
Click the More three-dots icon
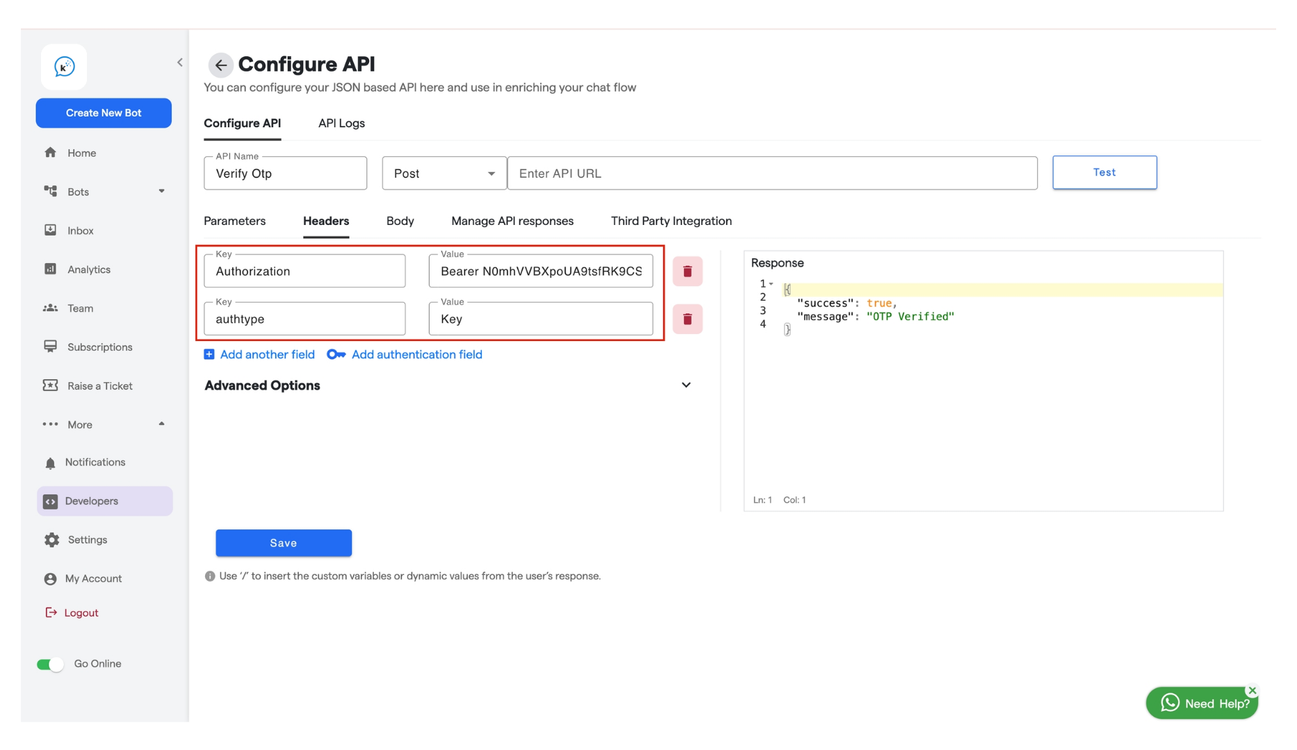50,424
